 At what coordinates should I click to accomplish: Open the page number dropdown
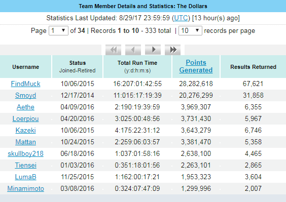tap(58, 30)
